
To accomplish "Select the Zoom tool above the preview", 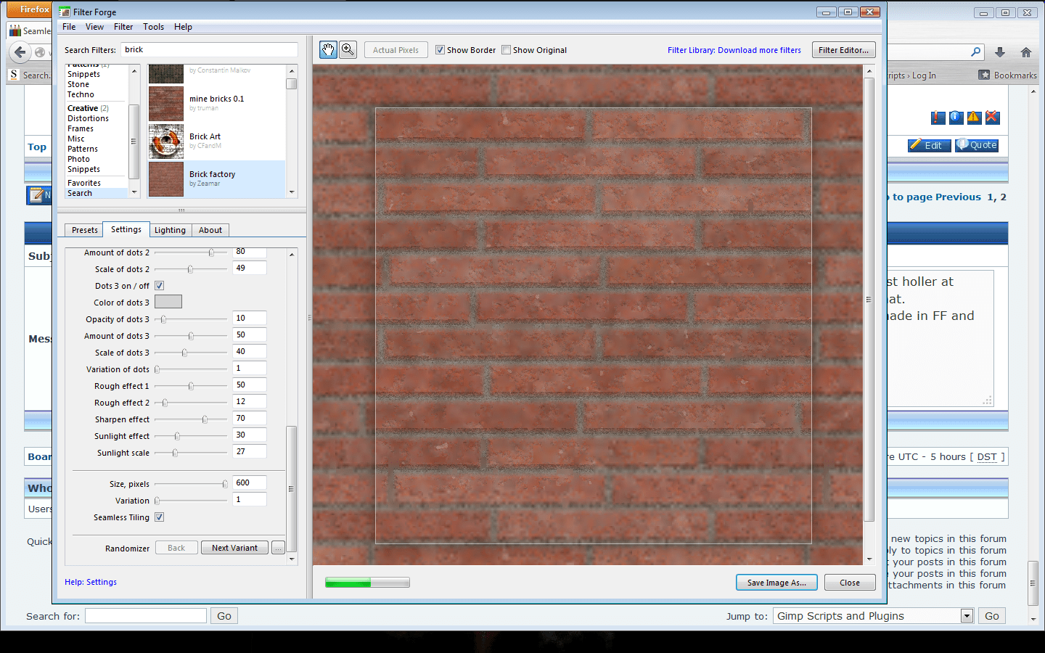I will tap(348, 49).
